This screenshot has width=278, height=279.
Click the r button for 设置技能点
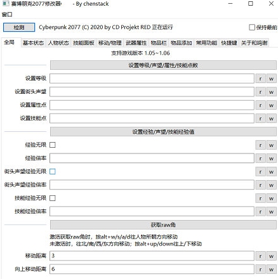(x=260, y=119)
